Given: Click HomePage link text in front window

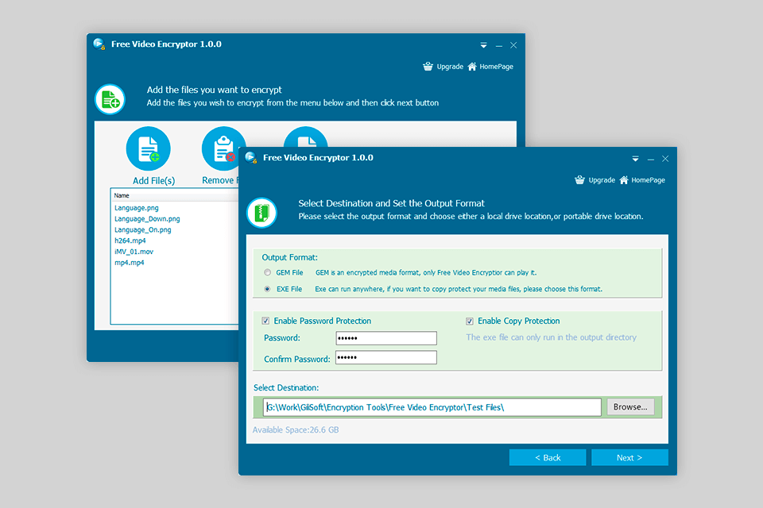Looking at the screenshot, I should [649, 180].
